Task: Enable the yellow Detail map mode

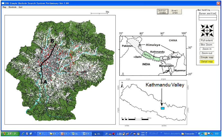Action: pyautogui.click(x=207, y=62)
